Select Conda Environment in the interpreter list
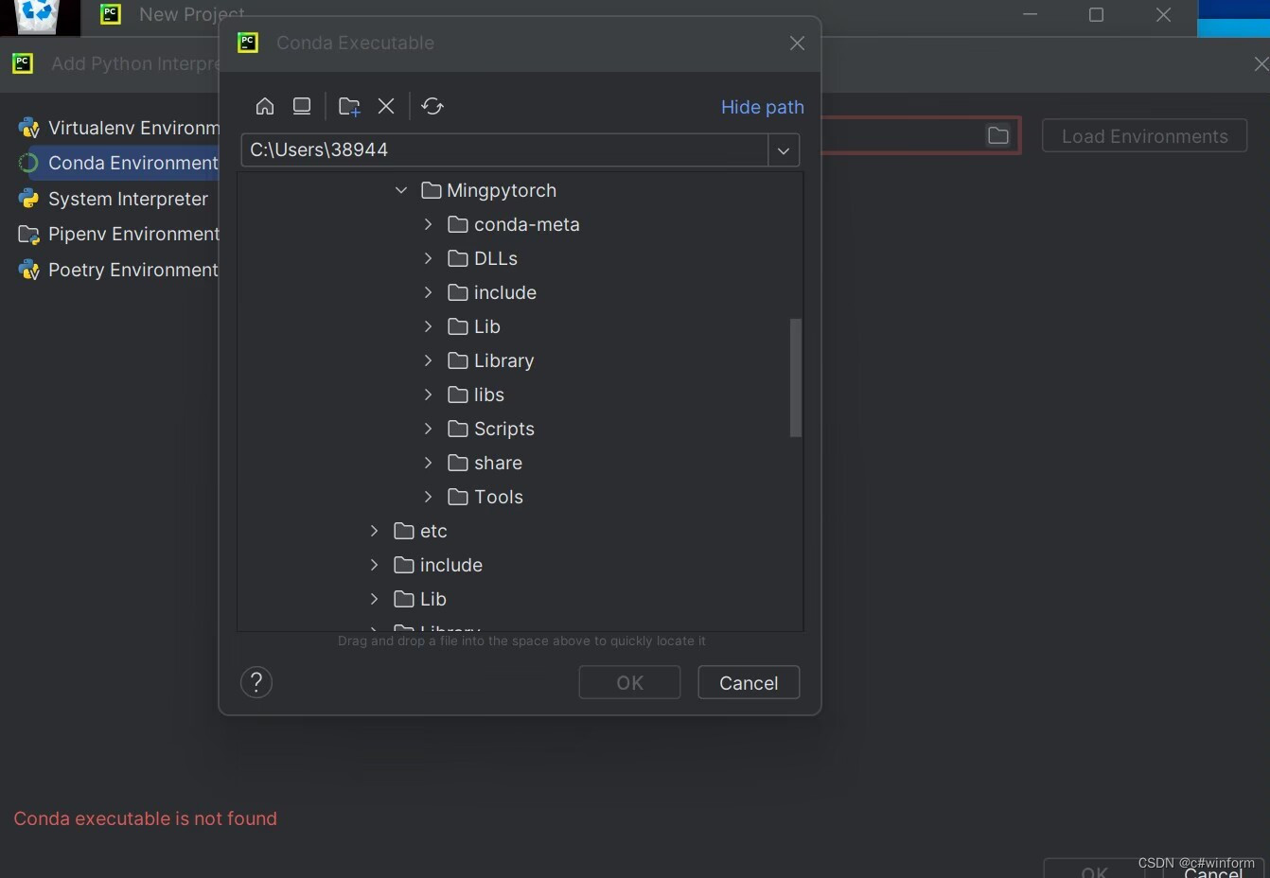Screen dimensions: 1270x878 point(119,163)
